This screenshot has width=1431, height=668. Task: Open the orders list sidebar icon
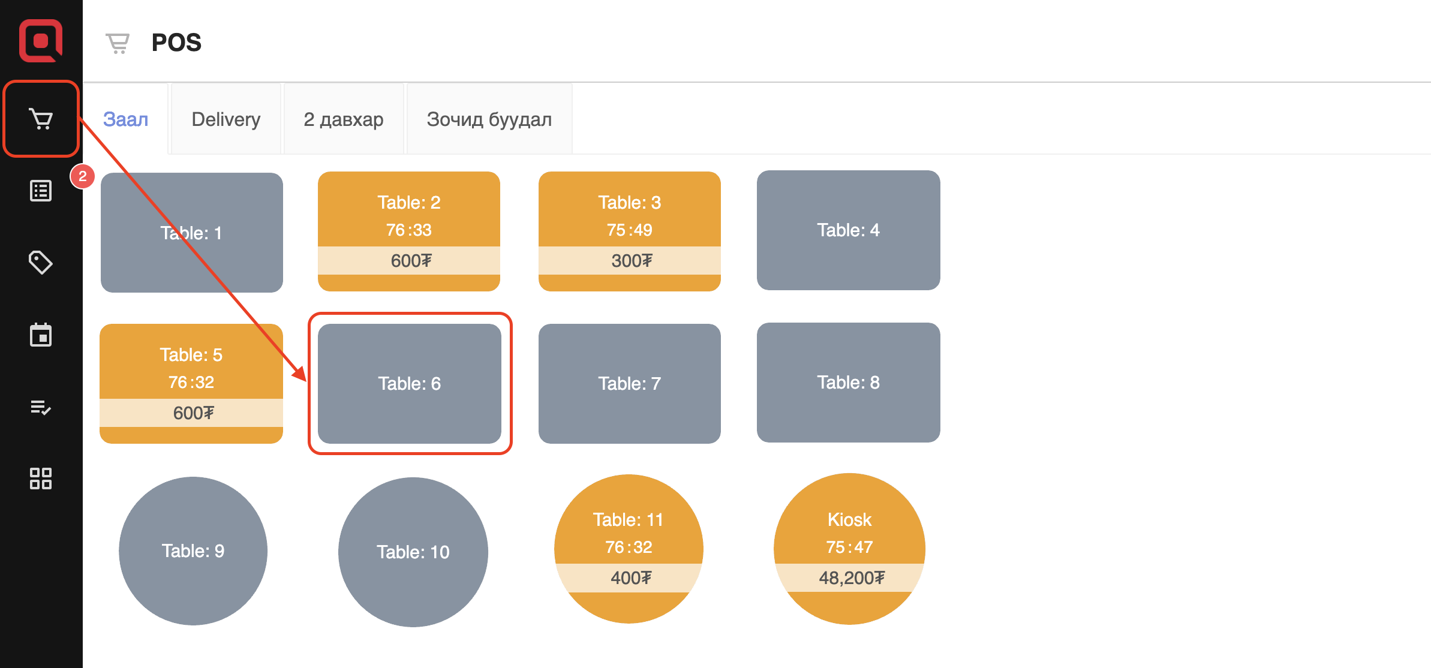[x=41, y=191]
